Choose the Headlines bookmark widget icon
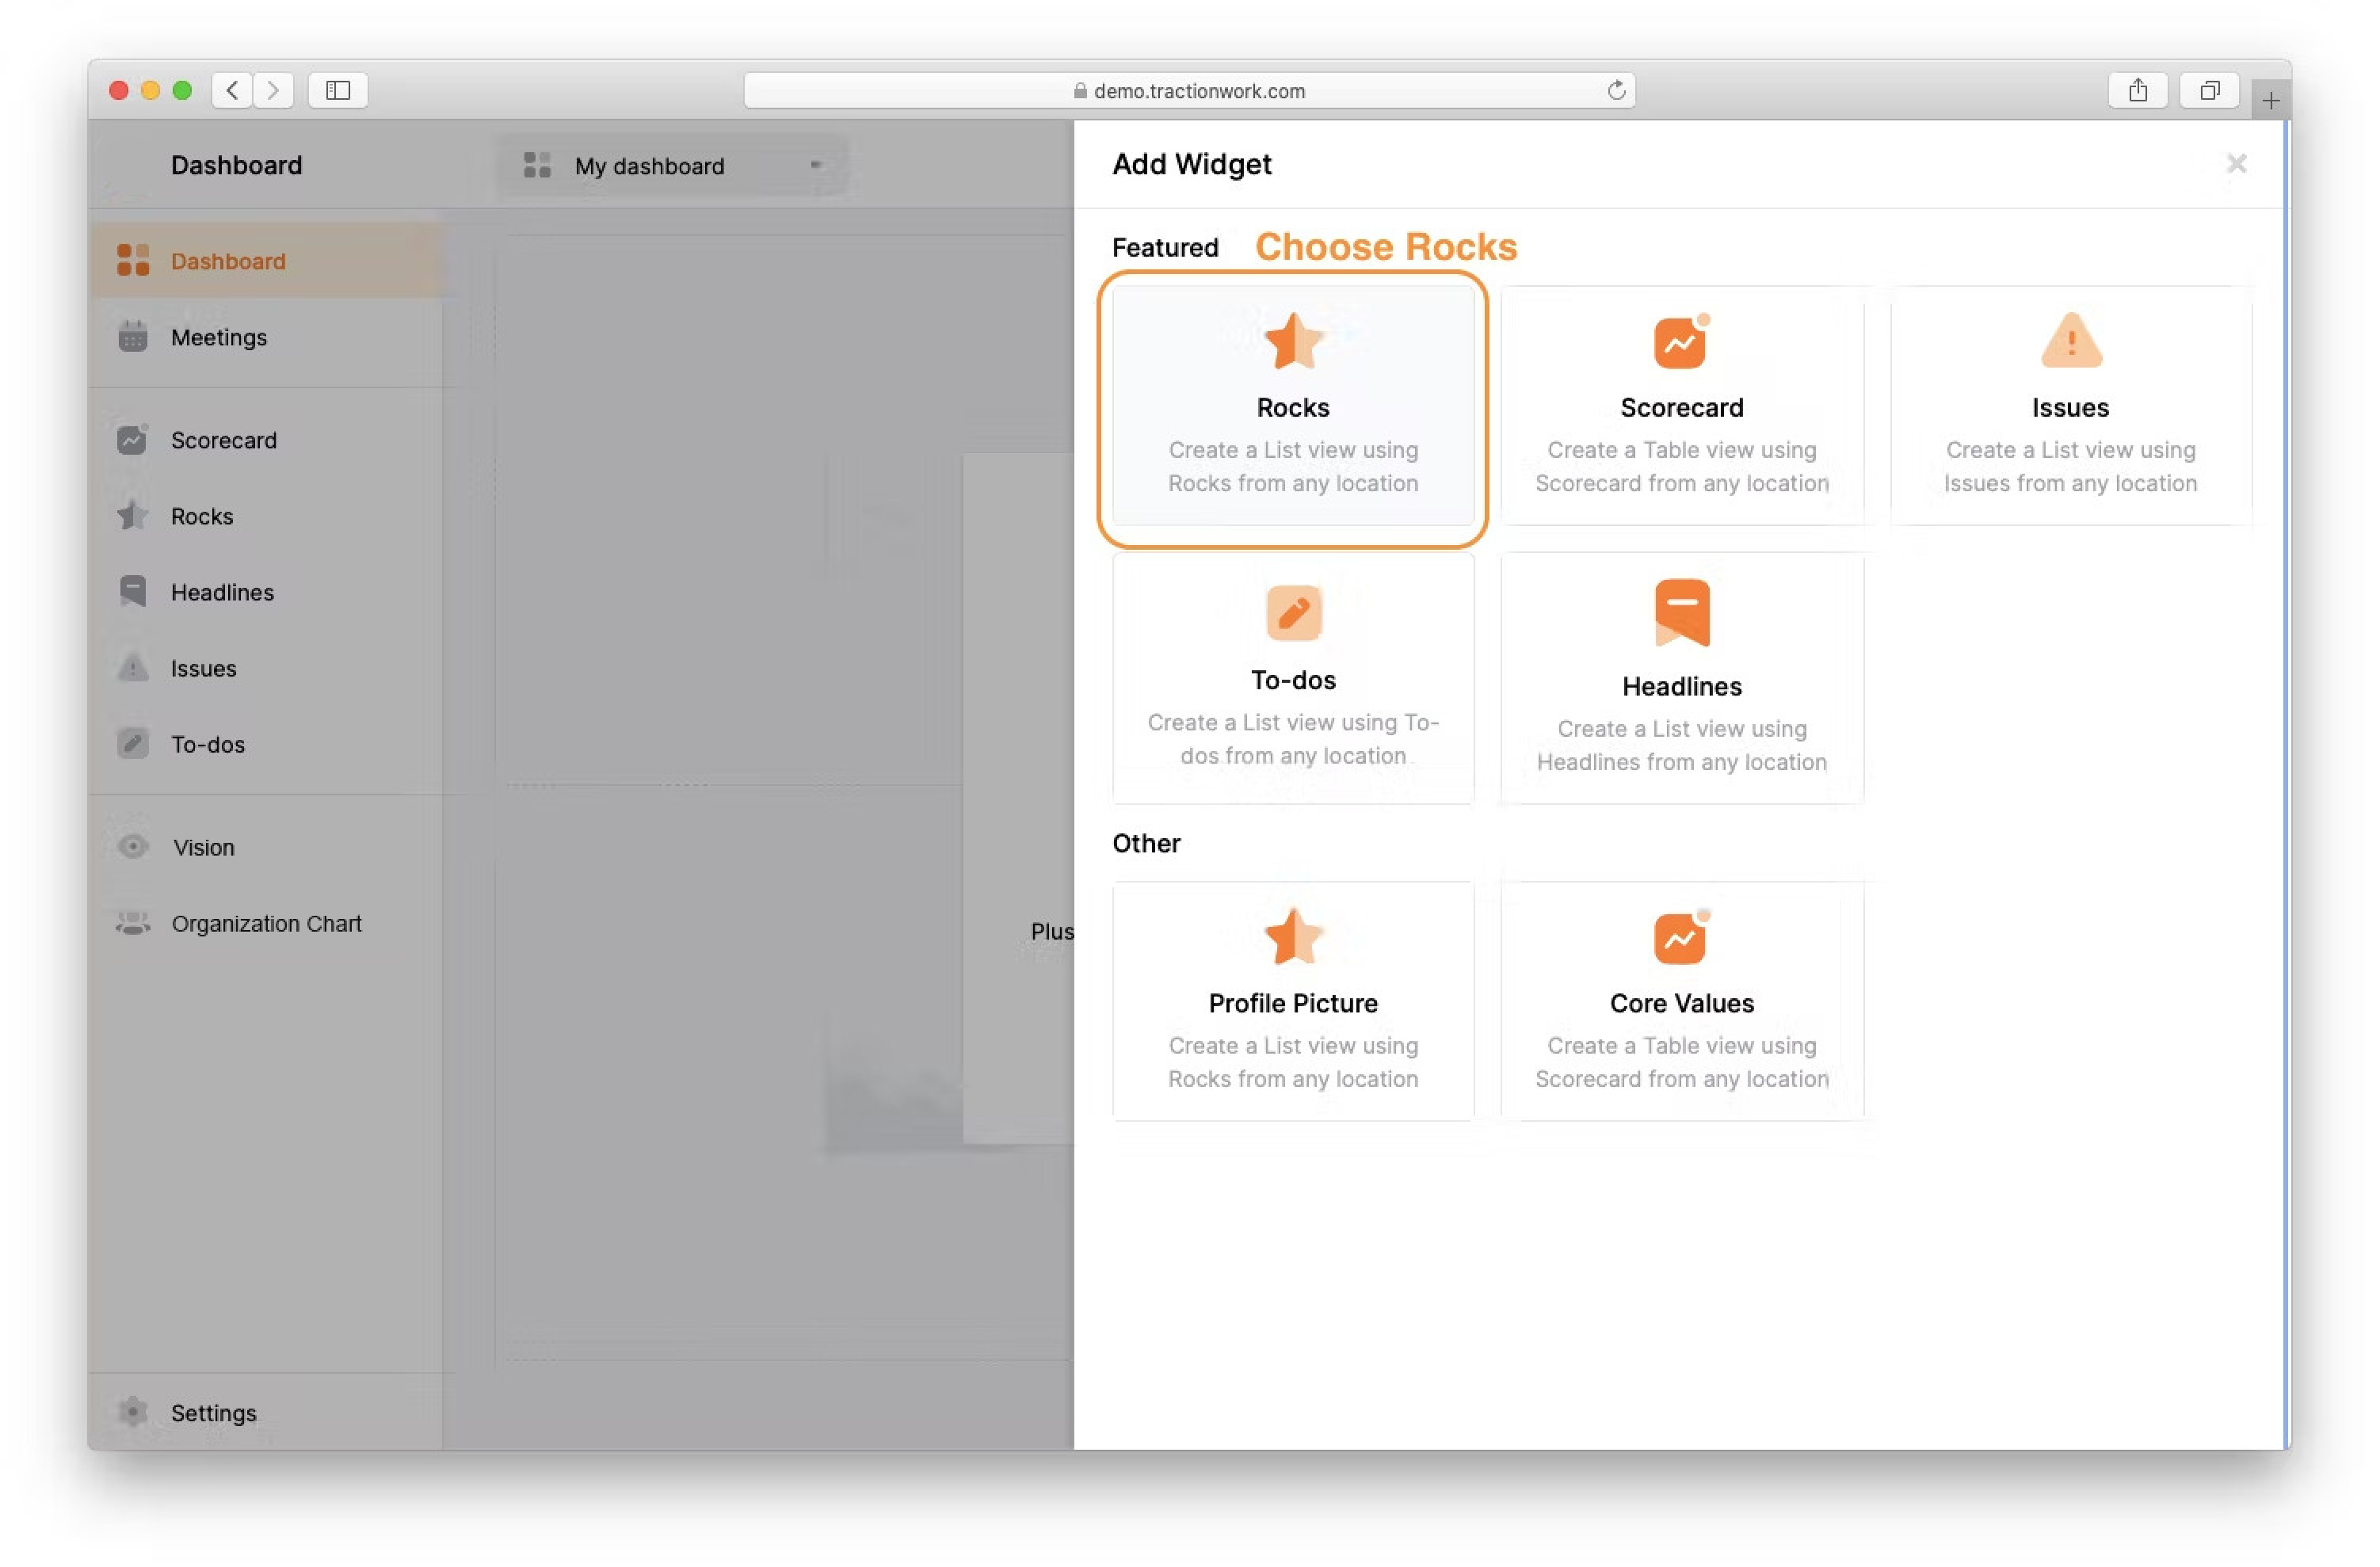Image resolution: width=2380 pixels, height=1567 pixels. pos(1681,612)
